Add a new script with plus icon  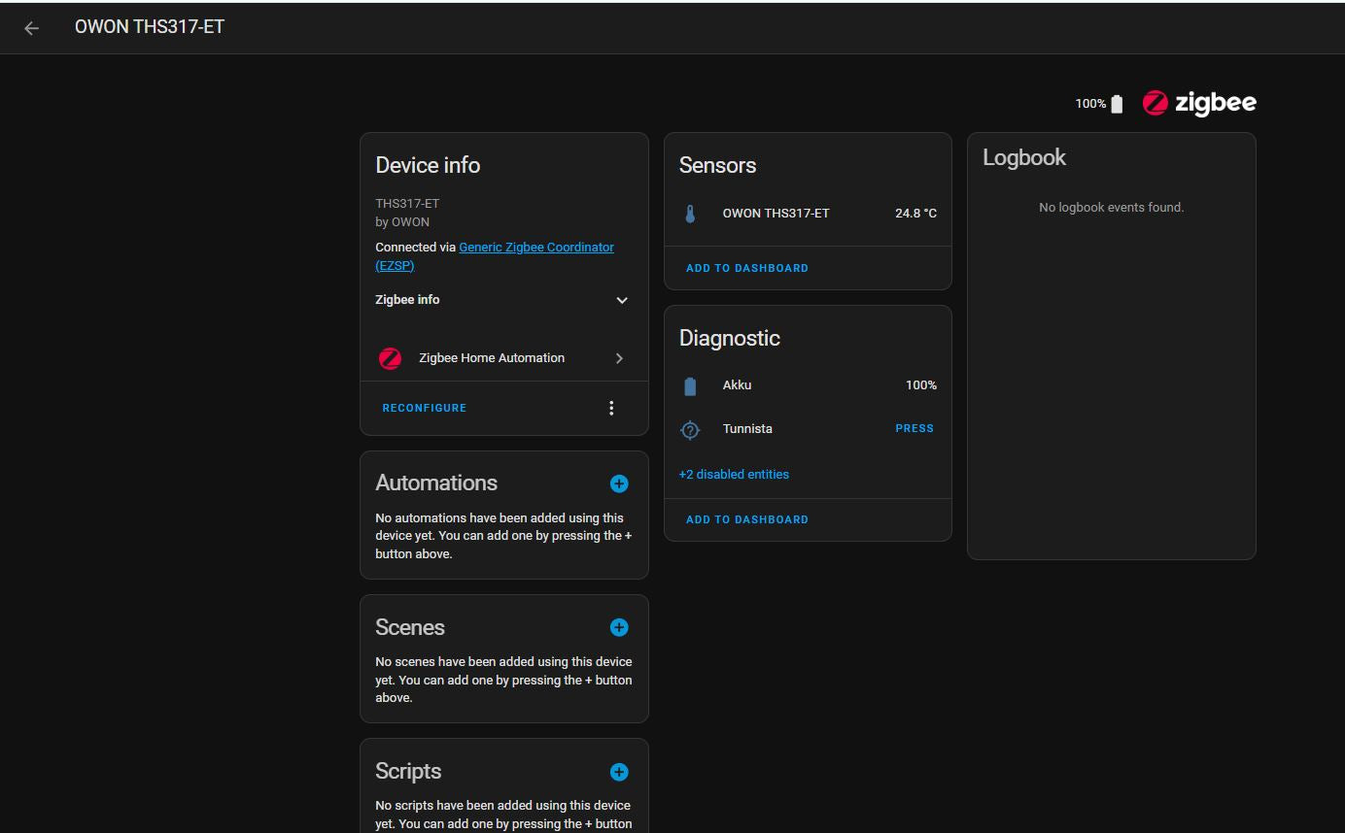tap(619, 772)
